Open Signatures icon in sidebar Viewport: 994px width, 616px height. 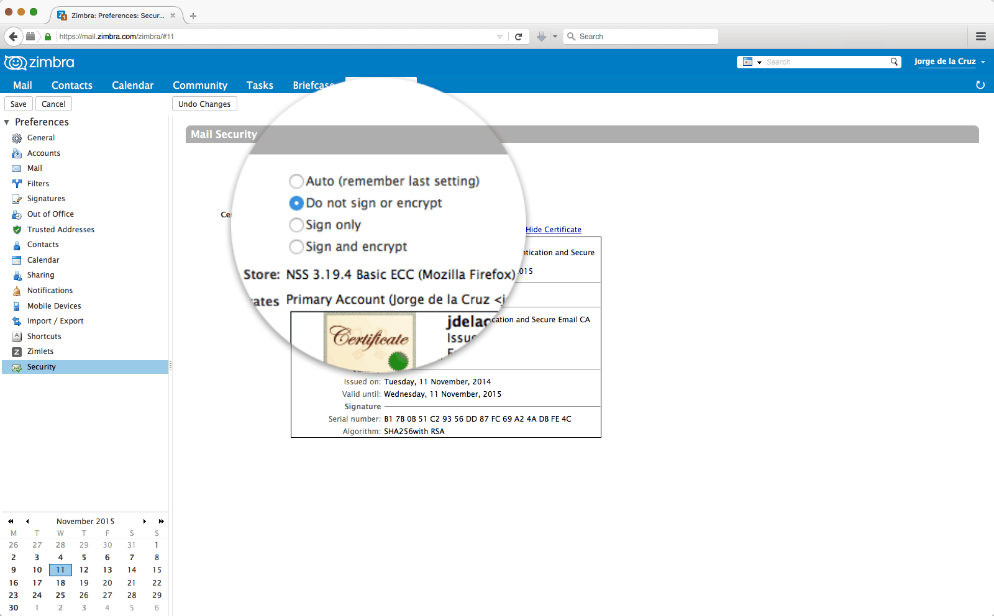(x=17, y=199)
